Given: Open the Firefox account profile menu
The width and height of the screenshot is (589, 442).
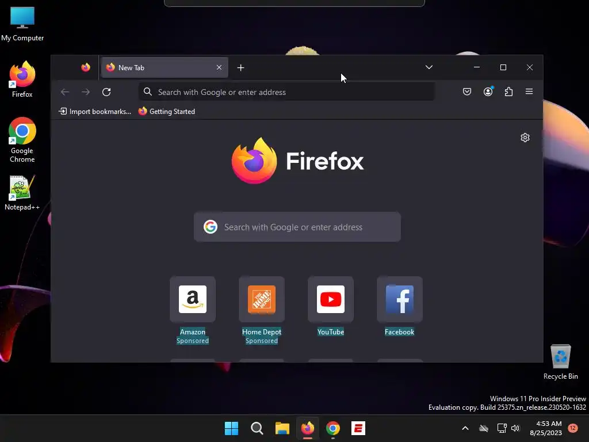Looking at the screenshot, I should 488,92.
